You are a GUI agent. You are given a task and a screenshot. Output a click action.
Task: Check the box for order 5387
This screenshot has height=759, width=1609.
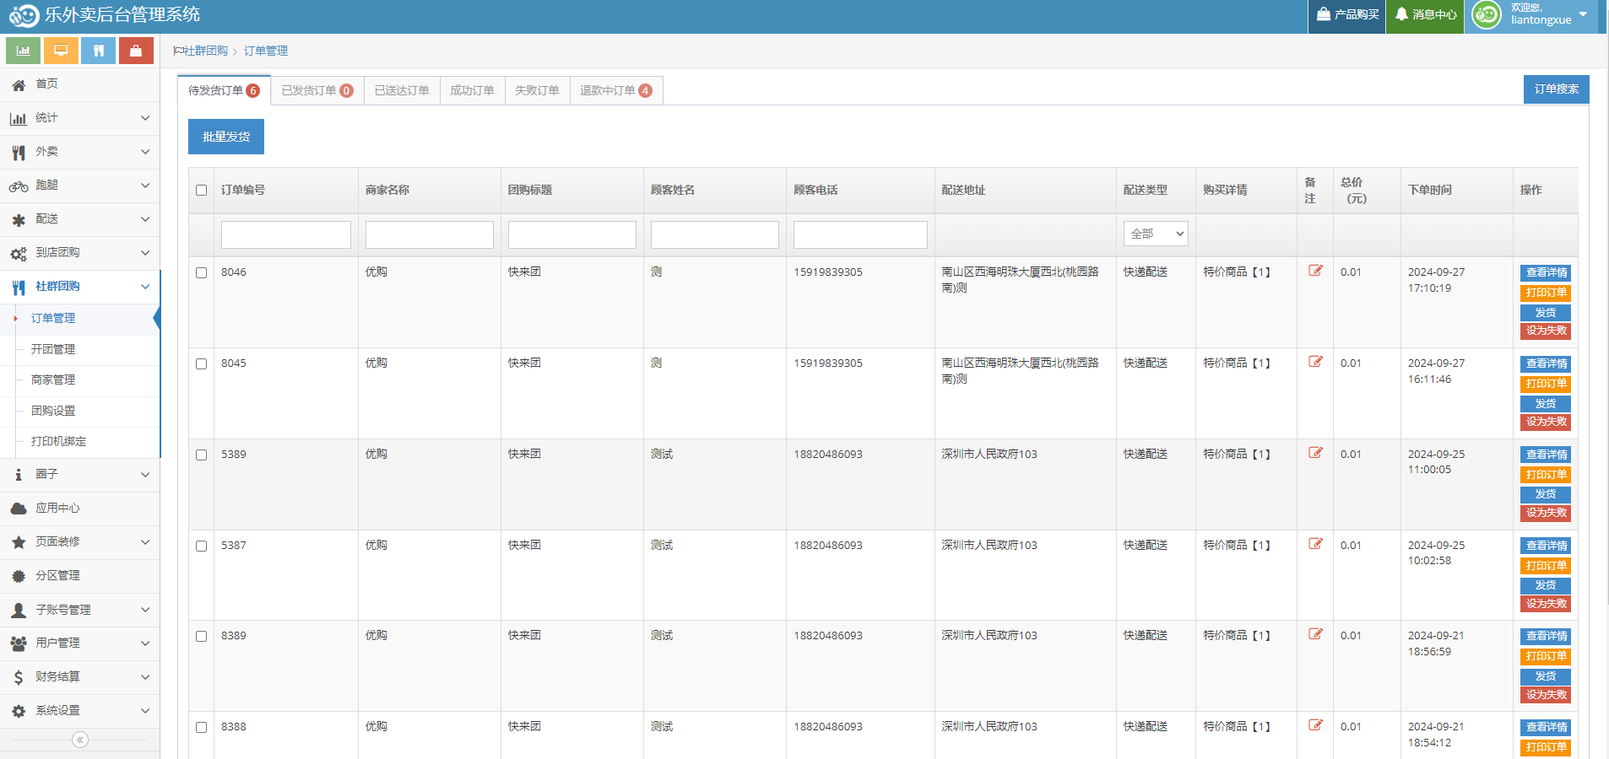(x=201, y=546)
